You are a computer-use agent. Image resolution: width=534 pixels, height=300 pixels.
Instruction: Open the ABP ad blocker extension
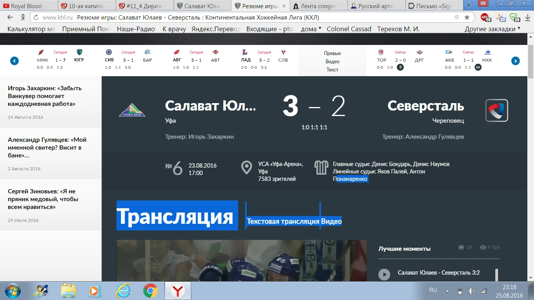click(x=486, y=18)
